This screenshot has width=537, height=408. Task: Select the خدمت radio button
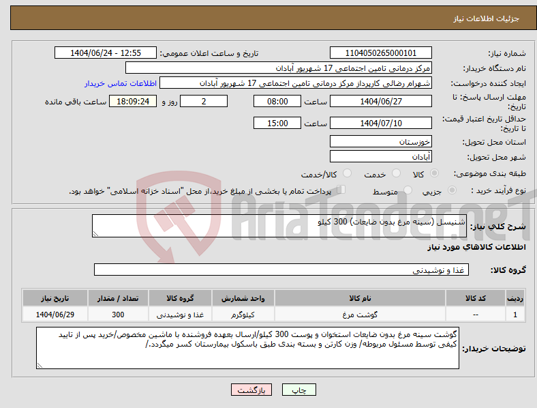click(396, 173)
